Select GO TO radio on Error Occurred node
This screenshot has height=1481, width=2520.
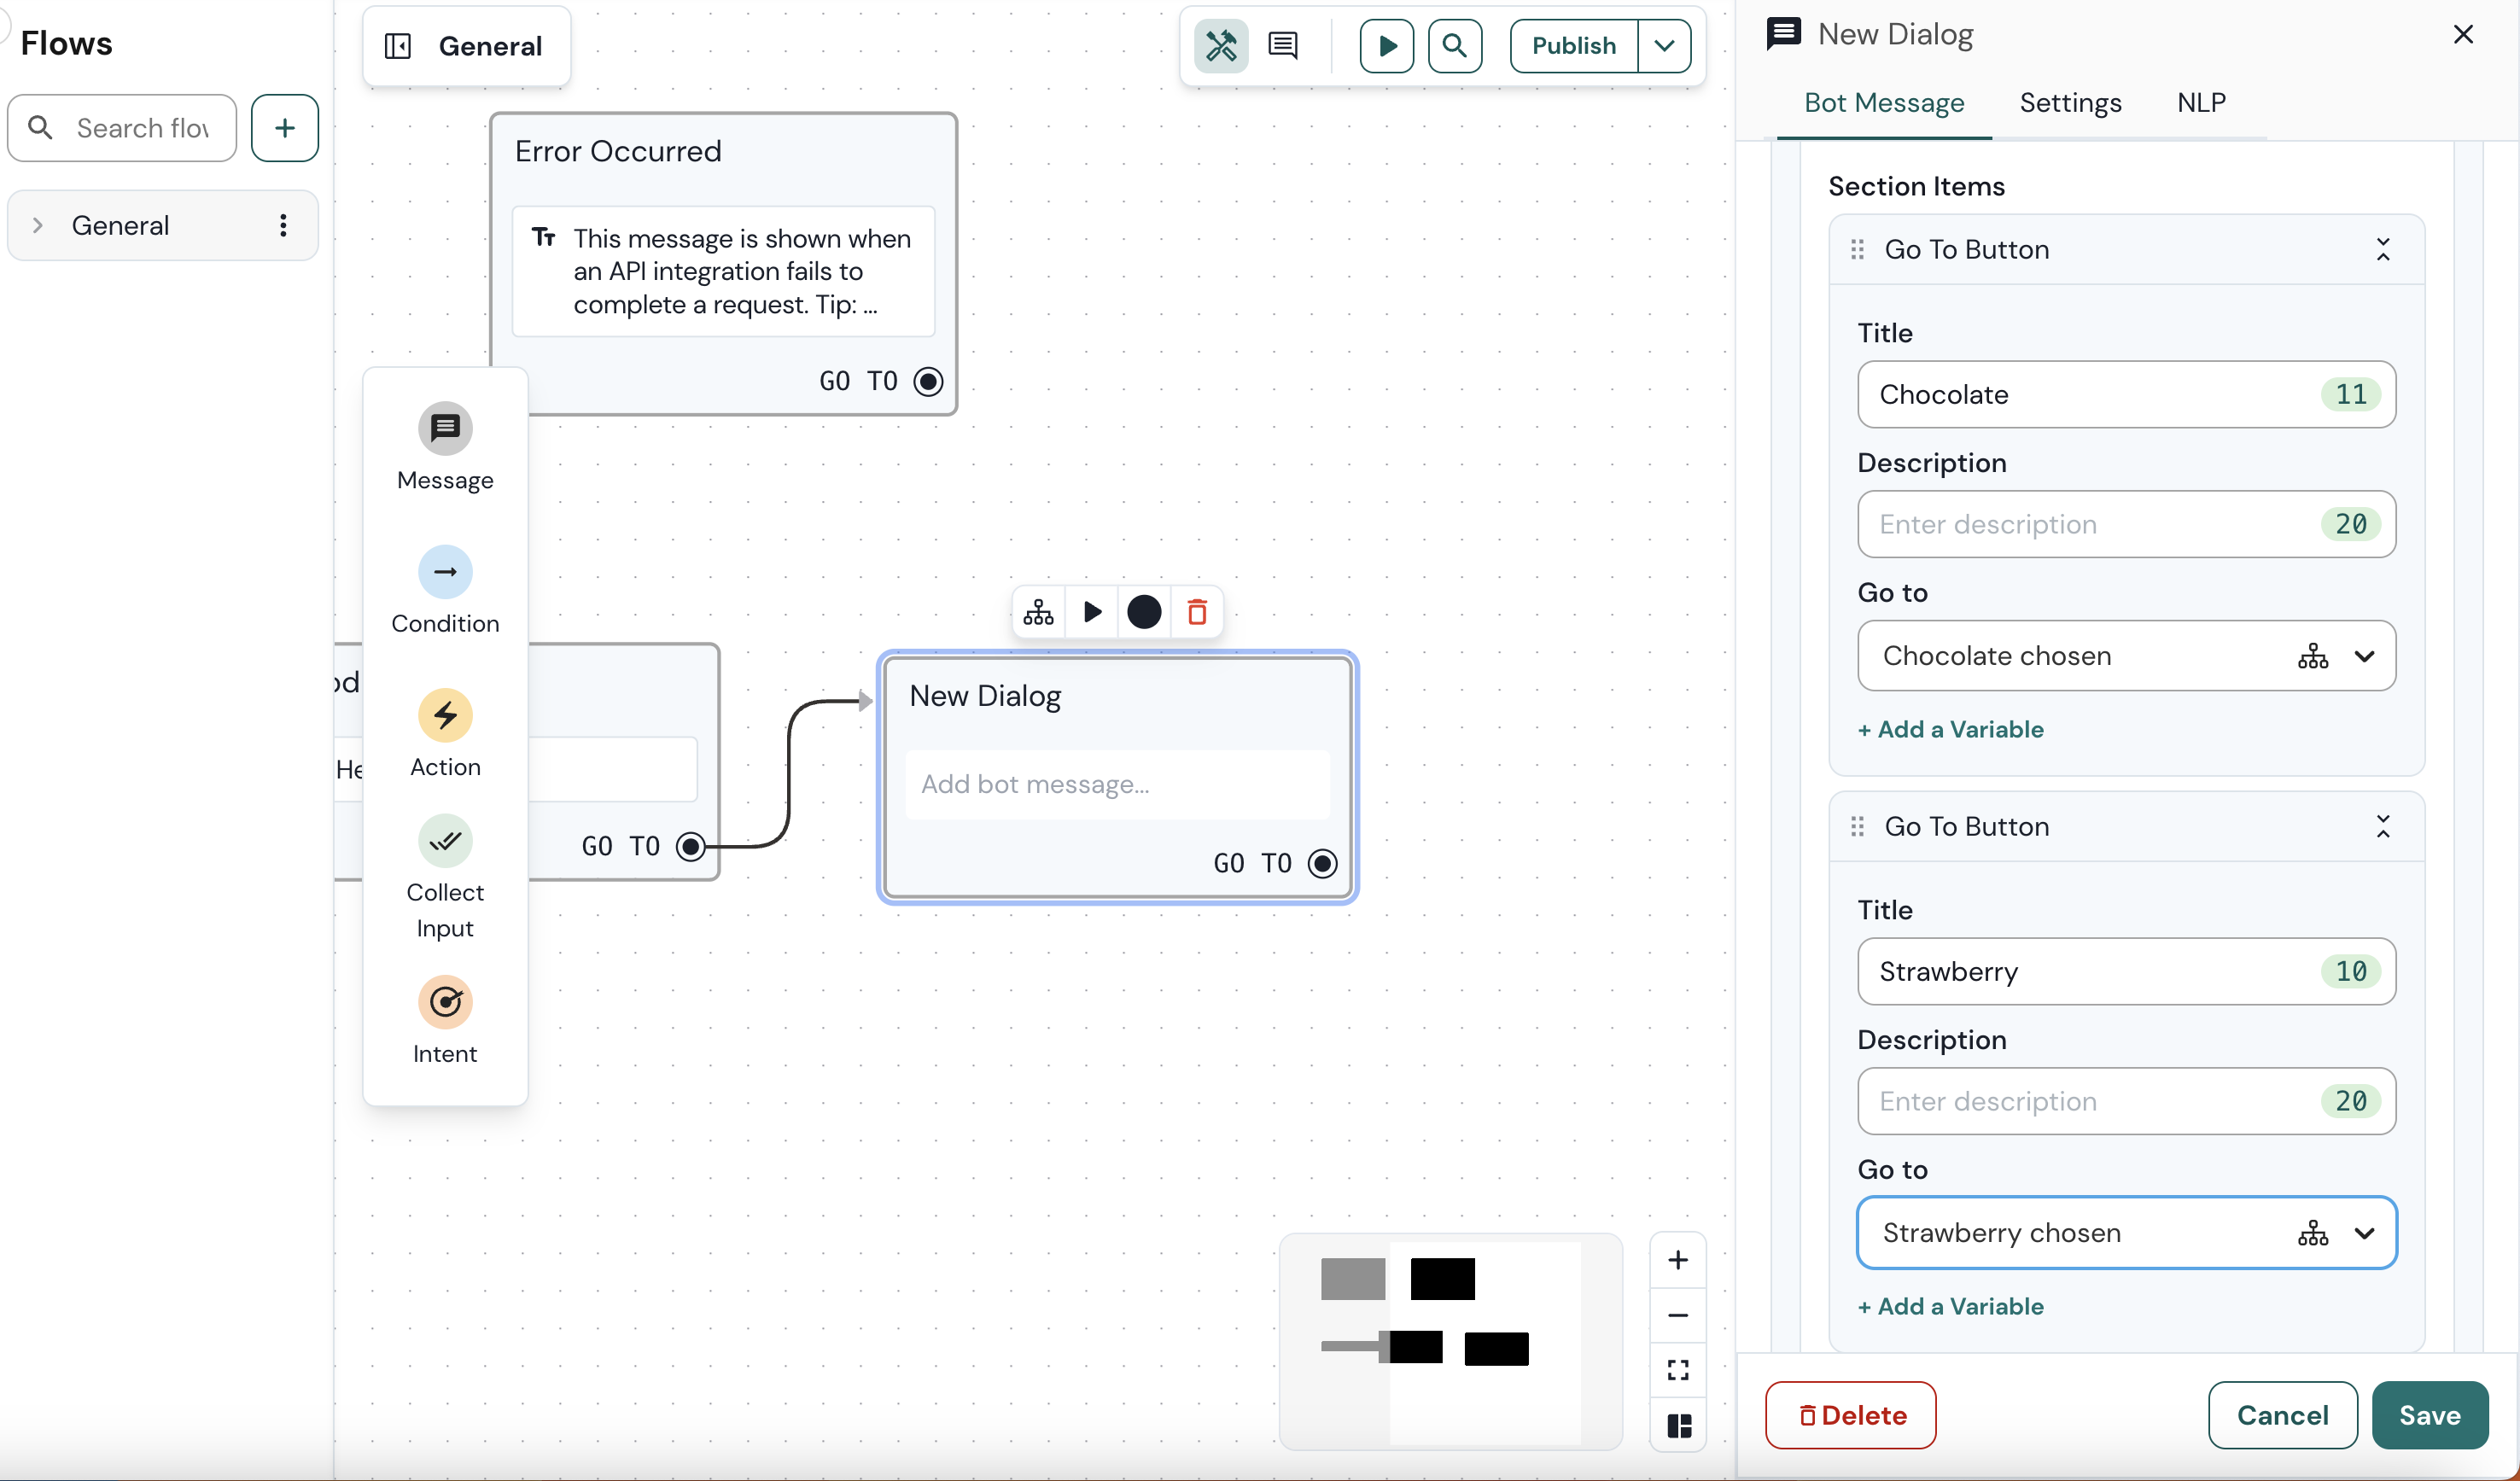(x=927, y=381)
